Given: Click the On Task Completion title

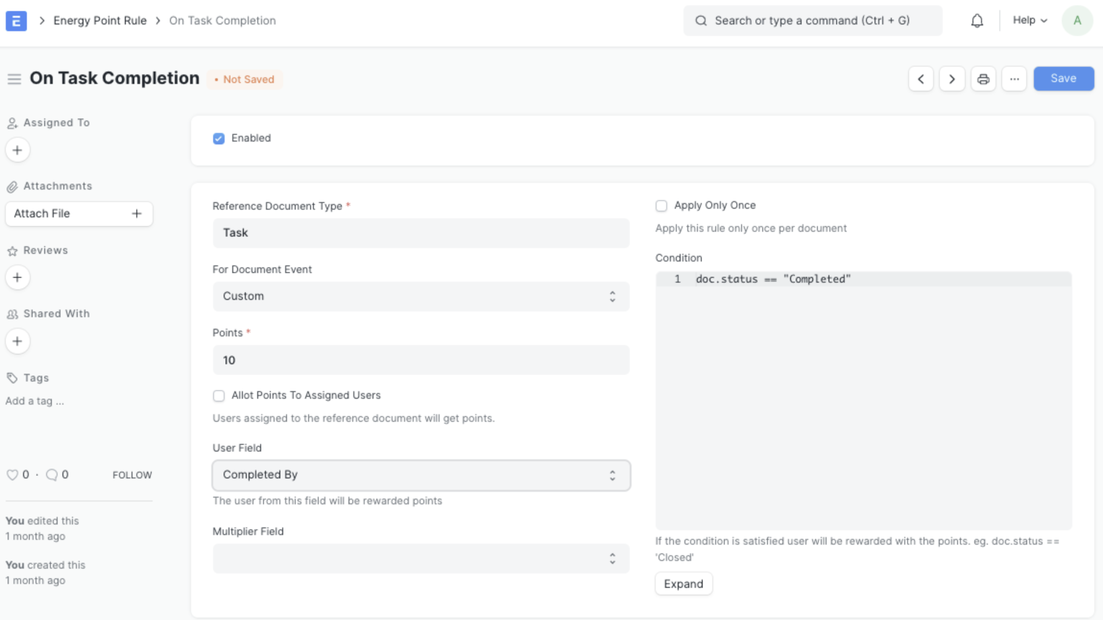Looking at the screenshot, I should click(x=115, y=78).
